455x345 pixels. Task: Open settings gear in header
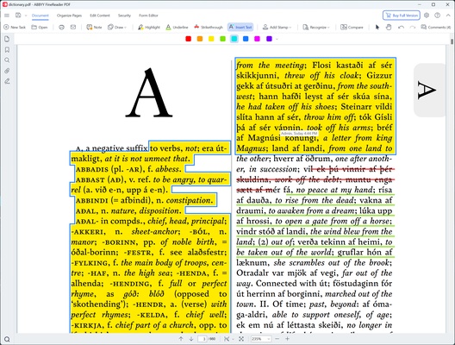click(x=427, y=16)
